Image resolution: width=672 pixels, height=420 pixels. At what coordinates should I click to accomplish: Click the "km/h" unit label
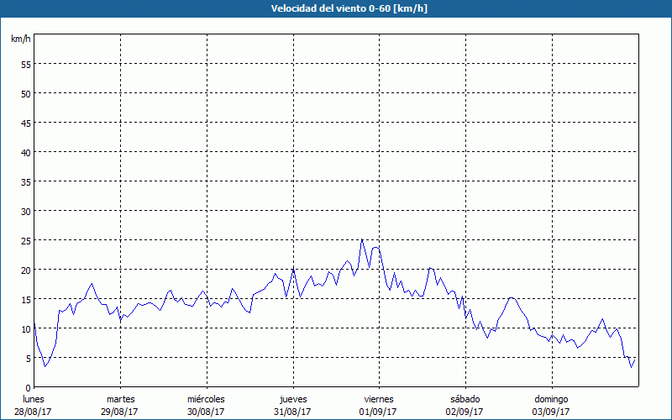click(x=20, y=39)
